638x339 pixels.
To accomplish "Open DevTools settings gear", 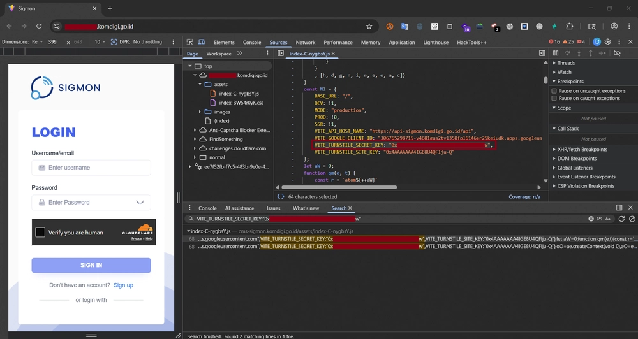I will click(608, 42).
